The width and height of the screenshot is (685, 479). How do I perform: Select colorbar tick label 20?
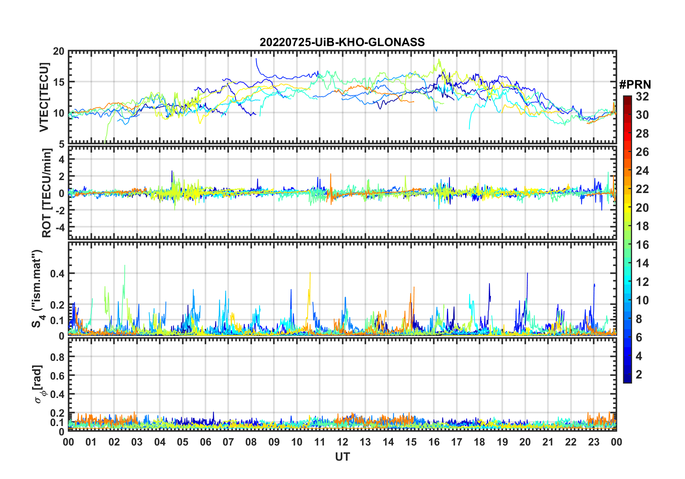point(642,208)
